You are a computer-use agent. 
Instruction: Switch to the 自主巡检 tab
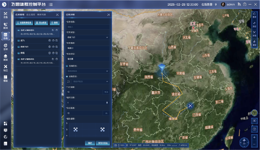pyautogui.click(x=31, y=15)
